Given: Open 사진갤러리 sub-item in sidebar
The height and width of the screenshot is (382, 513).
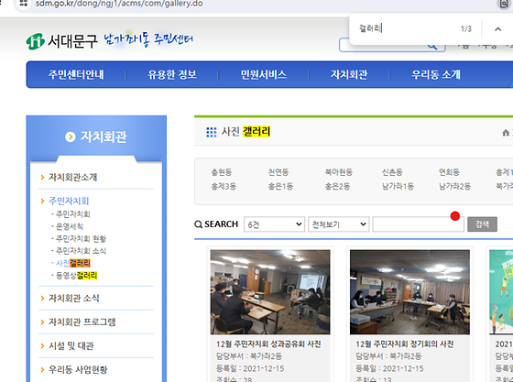Looking at the screenshot, I should point(73,263).
